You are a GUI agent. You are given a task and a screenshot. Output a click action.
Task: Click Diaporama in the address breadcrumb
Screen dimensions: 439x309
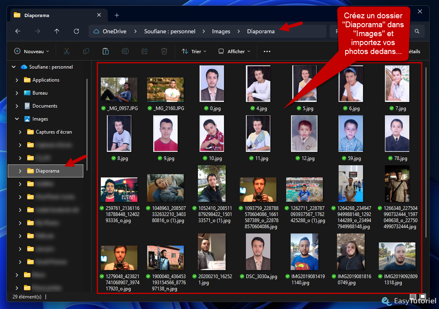[x=261, y=31]
